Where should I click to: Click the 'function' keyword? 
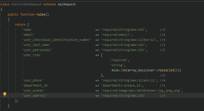[27, 14]
